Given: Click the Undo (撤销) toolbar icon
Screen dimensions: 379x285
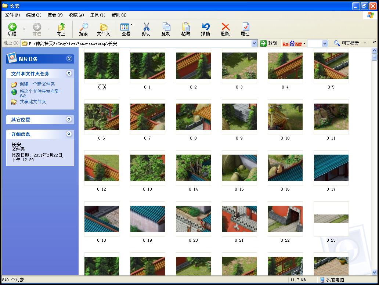Looking at the screenshot, I should pos(206,27).
